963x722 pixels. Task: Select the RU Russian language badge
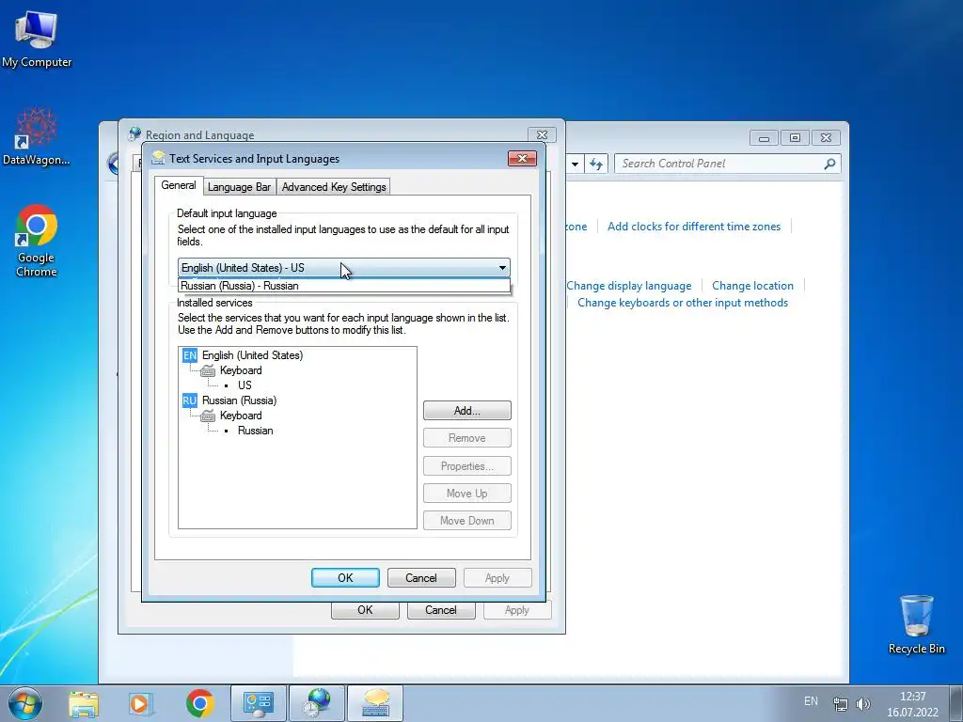click(x=190, y=400)
